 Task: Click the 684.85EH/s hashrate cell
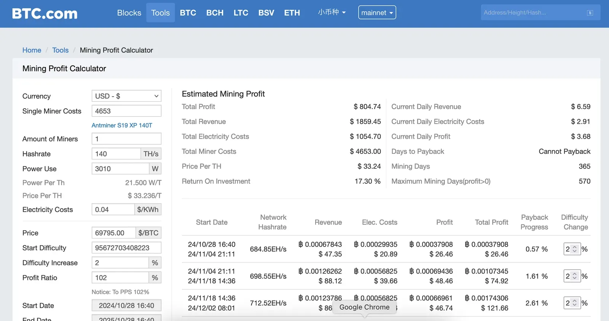[268, 249]
